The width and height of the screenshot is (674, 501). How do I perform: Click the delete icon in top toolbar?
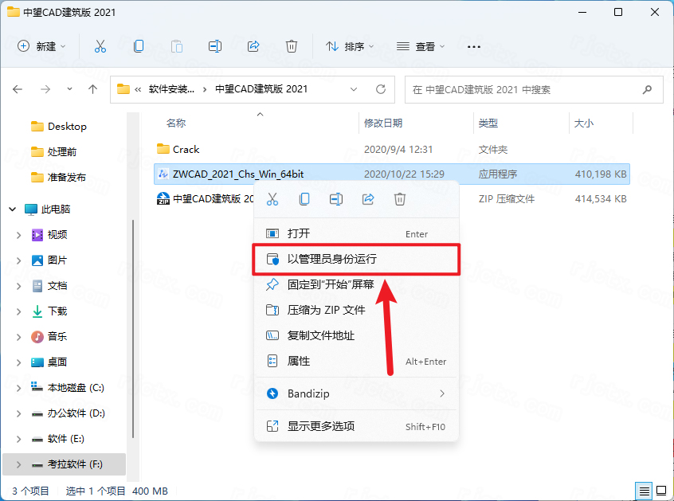[x=292, y=46]
